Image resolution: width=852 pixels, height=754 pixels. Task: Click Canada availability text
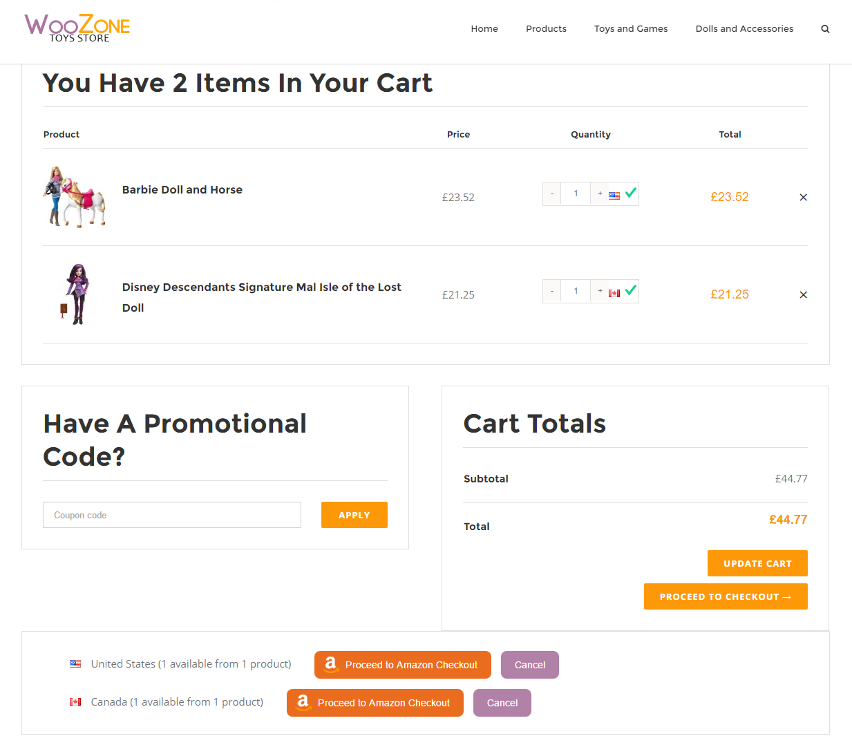click(x=177, y=702)
